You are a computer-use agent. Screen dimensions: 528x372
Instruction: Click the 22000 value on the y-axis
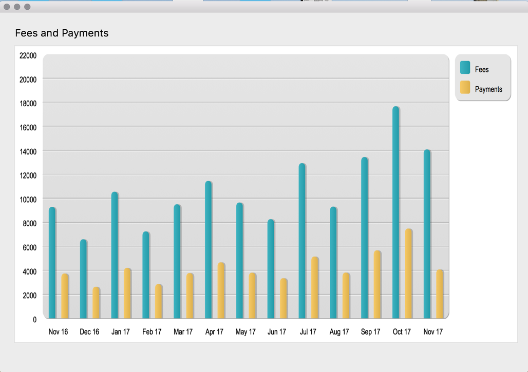[x=28, y=55]
